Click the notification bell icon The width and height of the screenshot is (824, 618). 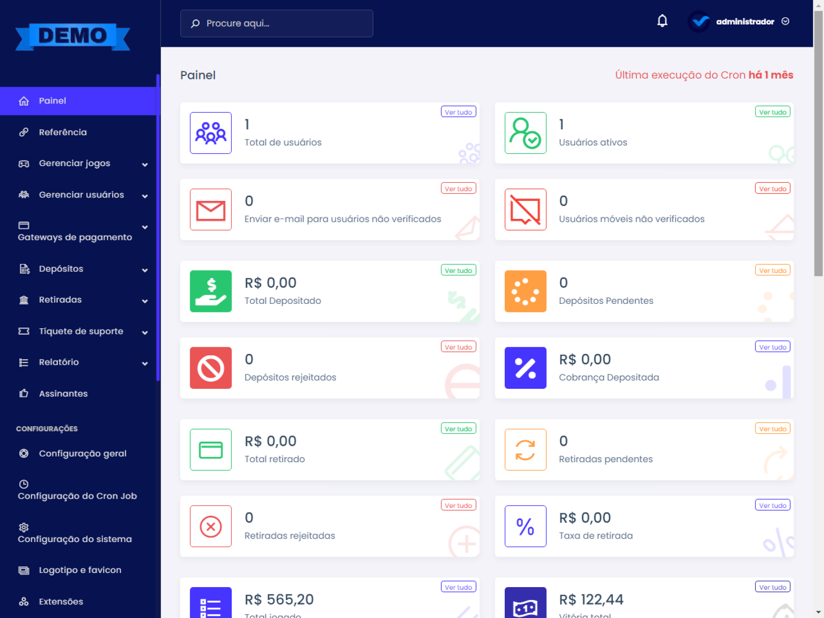tap(662, 21)
